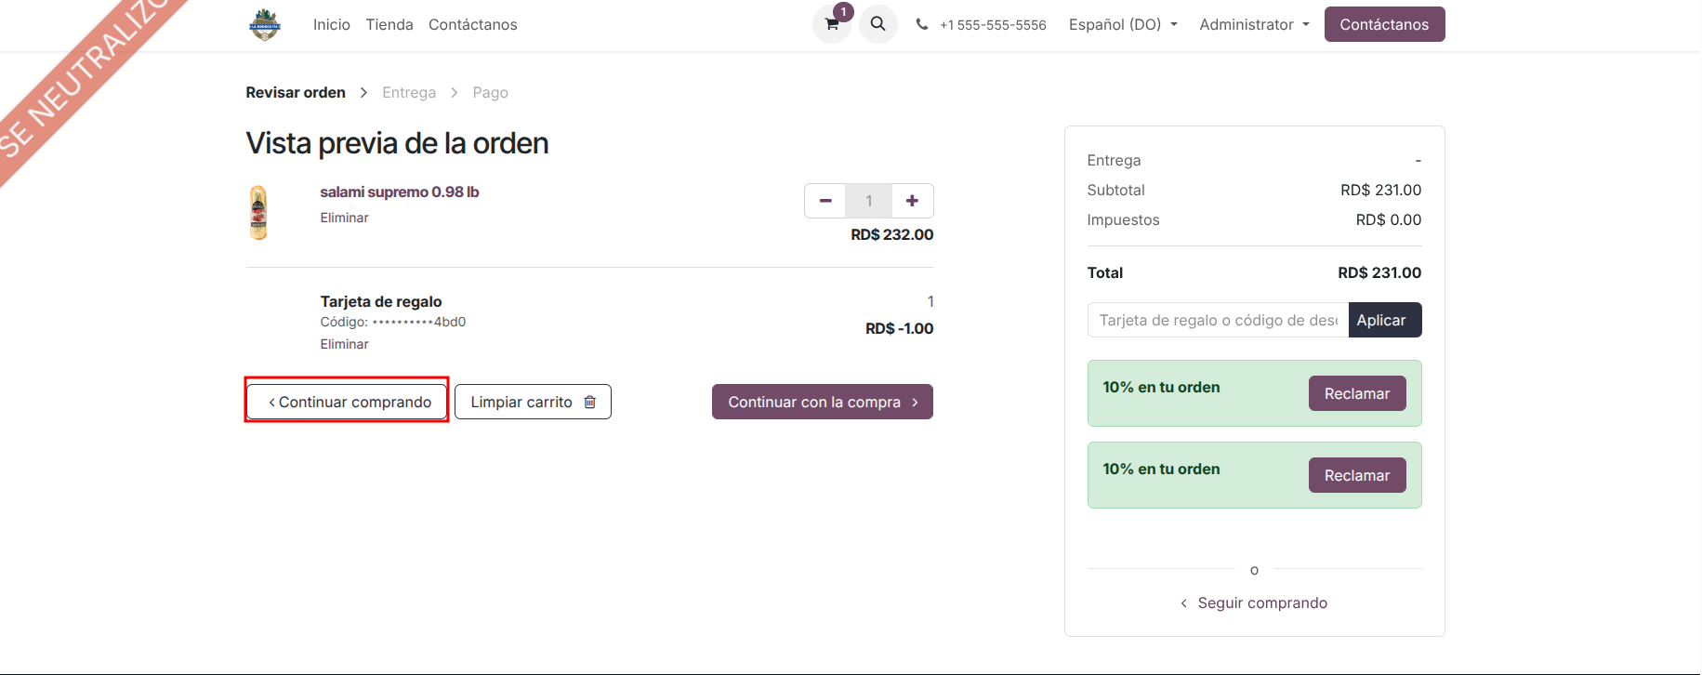Click the phone number link
This screenshot has height=675, width=1702.
[x=992, y=25]
